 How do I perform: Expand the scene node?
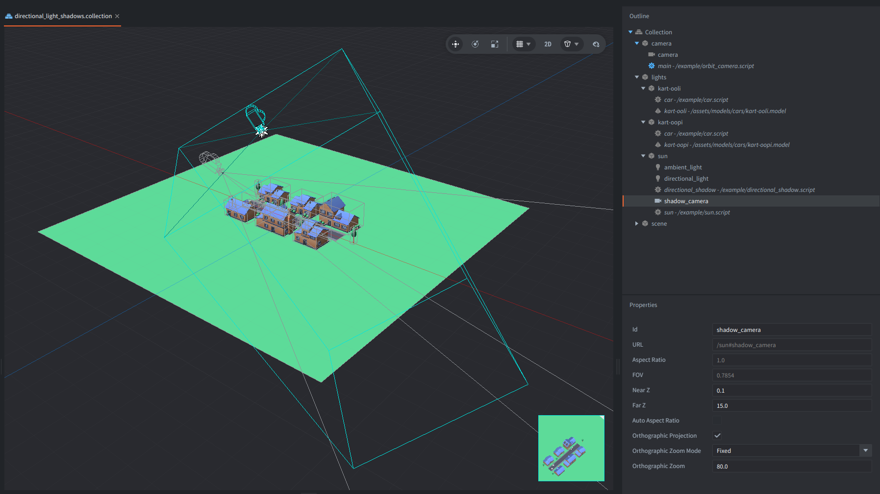click(x=637, y=224)
